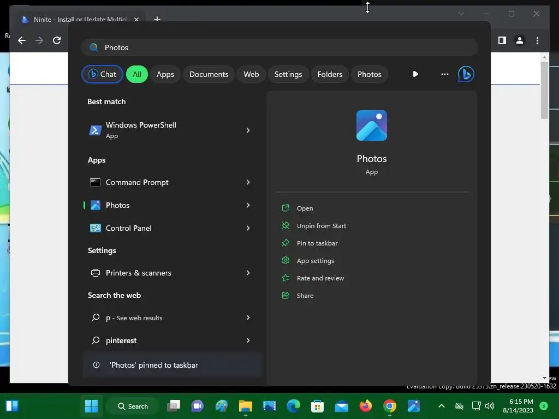Viewport: 559px width, 419px height.
Task: Select the All filter pill
Action: point(137,74)
